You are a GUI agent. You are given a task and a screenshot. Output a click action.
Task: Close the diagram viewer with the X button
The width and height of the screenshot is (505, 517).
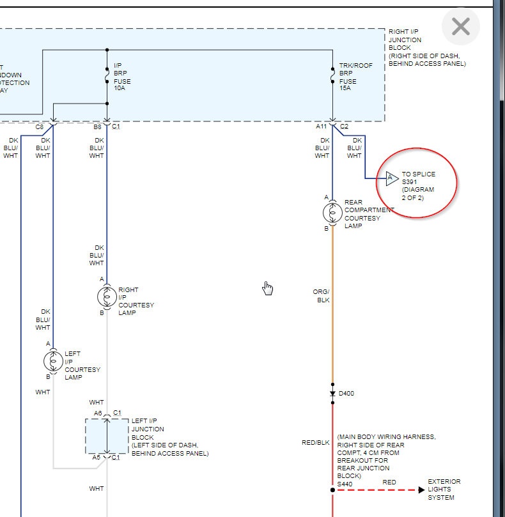click(x=461, y=26)
